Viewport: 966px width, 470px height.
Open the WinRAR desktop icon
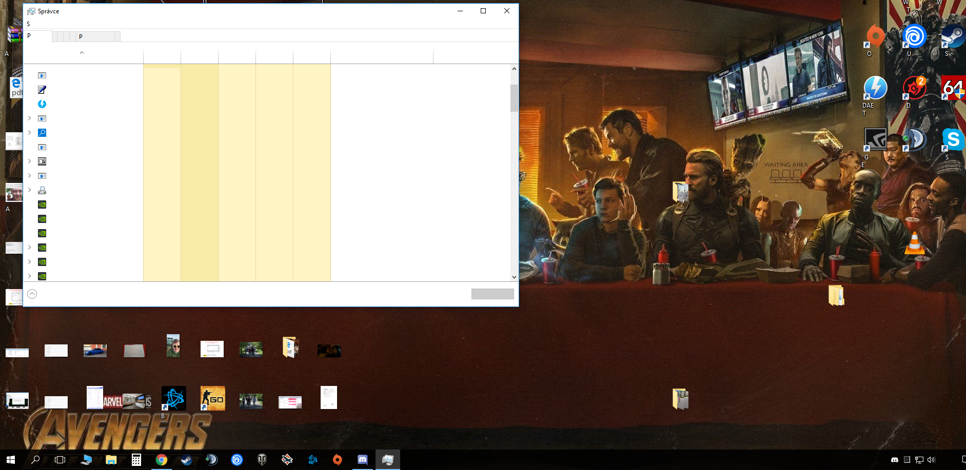pyautogui.click(x=14, y=35)
